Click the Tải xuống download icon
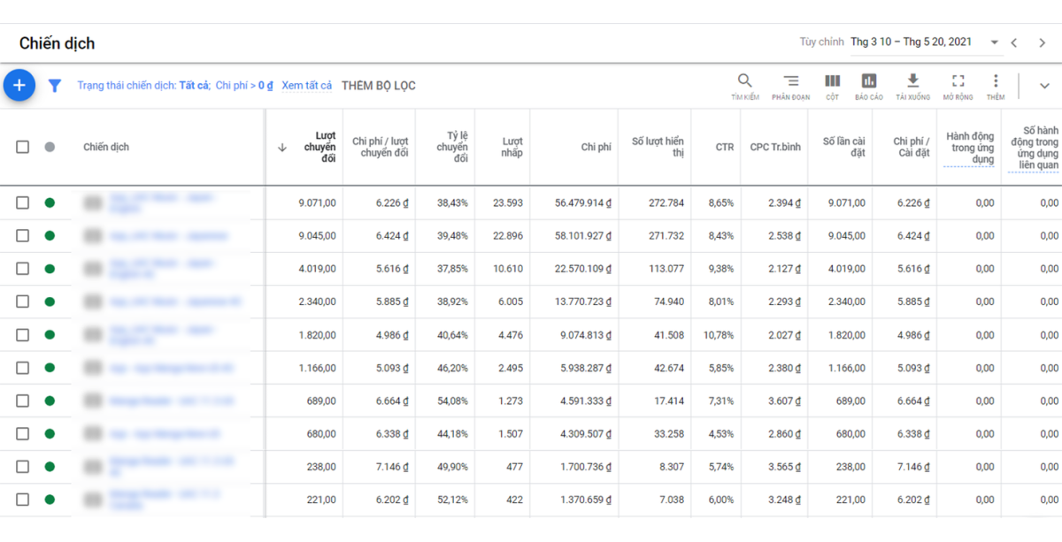Viewport: 1062px width, 542px height. point(912,86)
